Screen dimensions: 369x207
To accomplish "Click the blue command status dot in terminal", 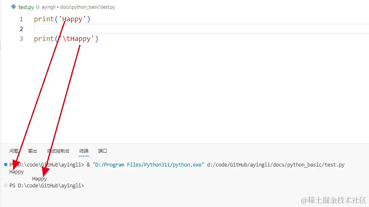I will coord(6,164).
